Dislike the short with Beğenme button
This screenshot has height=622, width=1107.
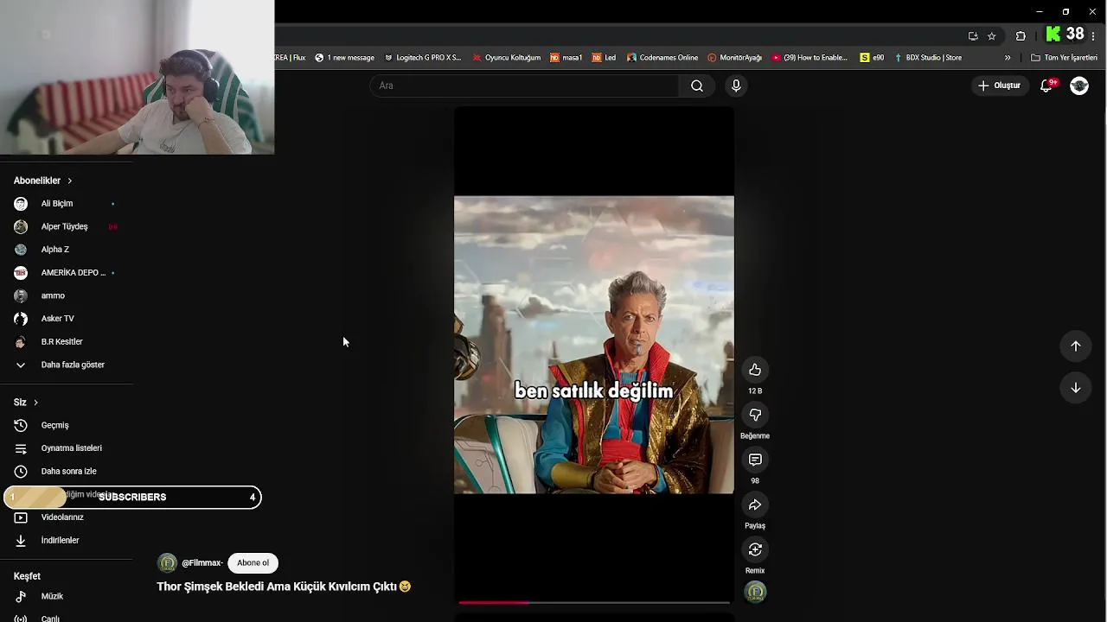pos(755,415)
